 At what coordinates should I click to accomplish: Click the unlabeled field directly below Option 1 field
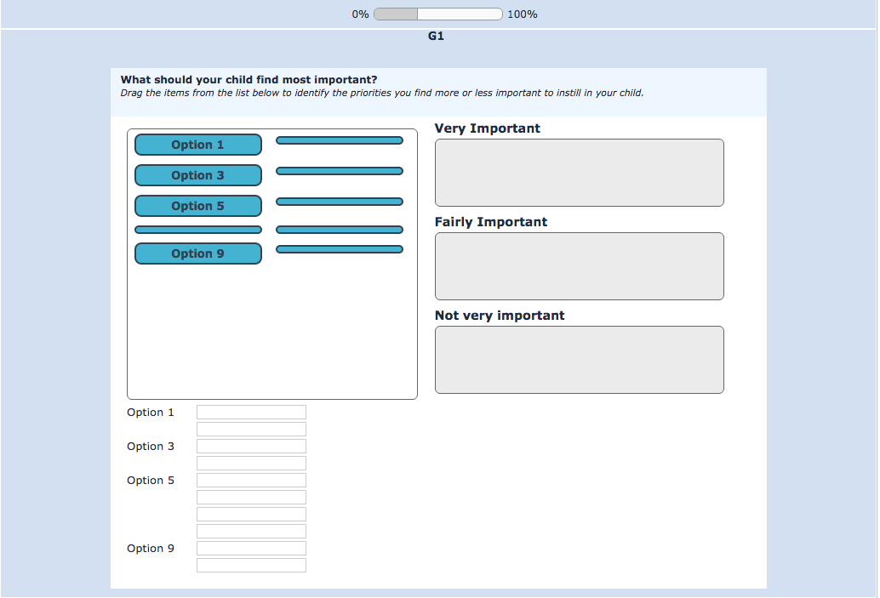pos(251,430)
